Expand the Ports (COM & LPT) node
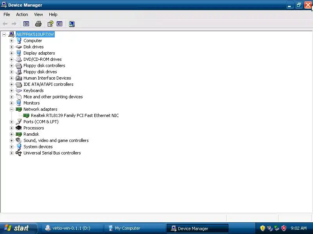This screenshot has width=313, height=234. (x=11, y=122)
